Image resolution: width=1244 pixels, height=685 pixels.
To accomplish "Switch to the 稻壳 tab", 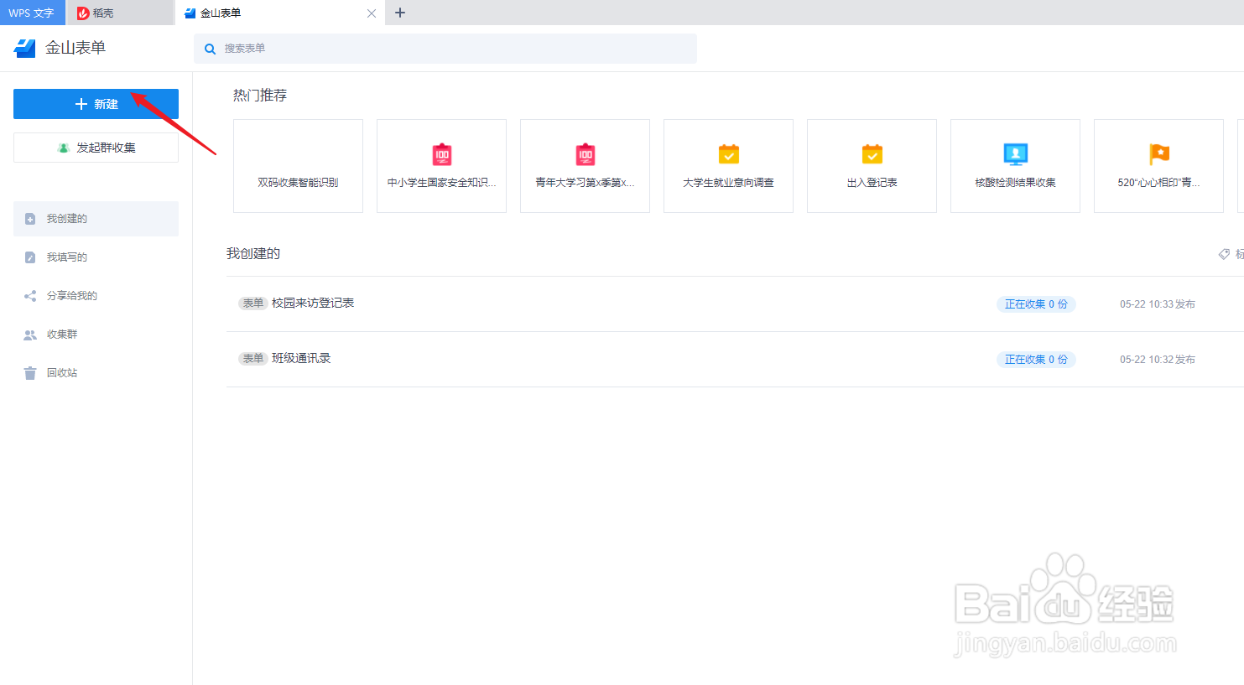I will 120,13.
